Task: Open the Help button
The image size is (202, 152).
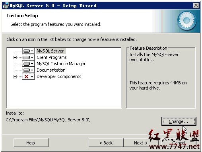Action: click(x=31, y=143)
